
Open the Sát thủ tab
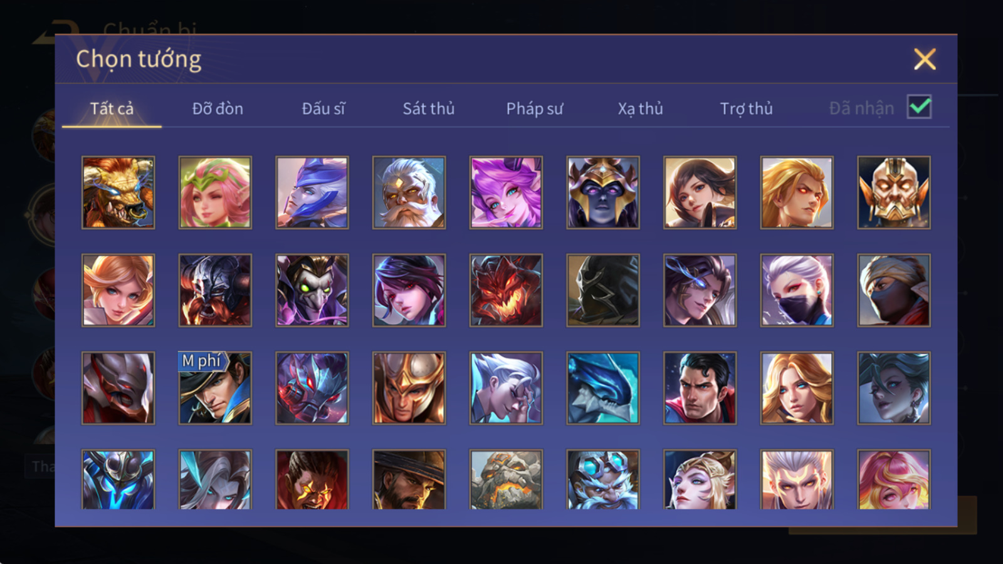click(429, 108)
